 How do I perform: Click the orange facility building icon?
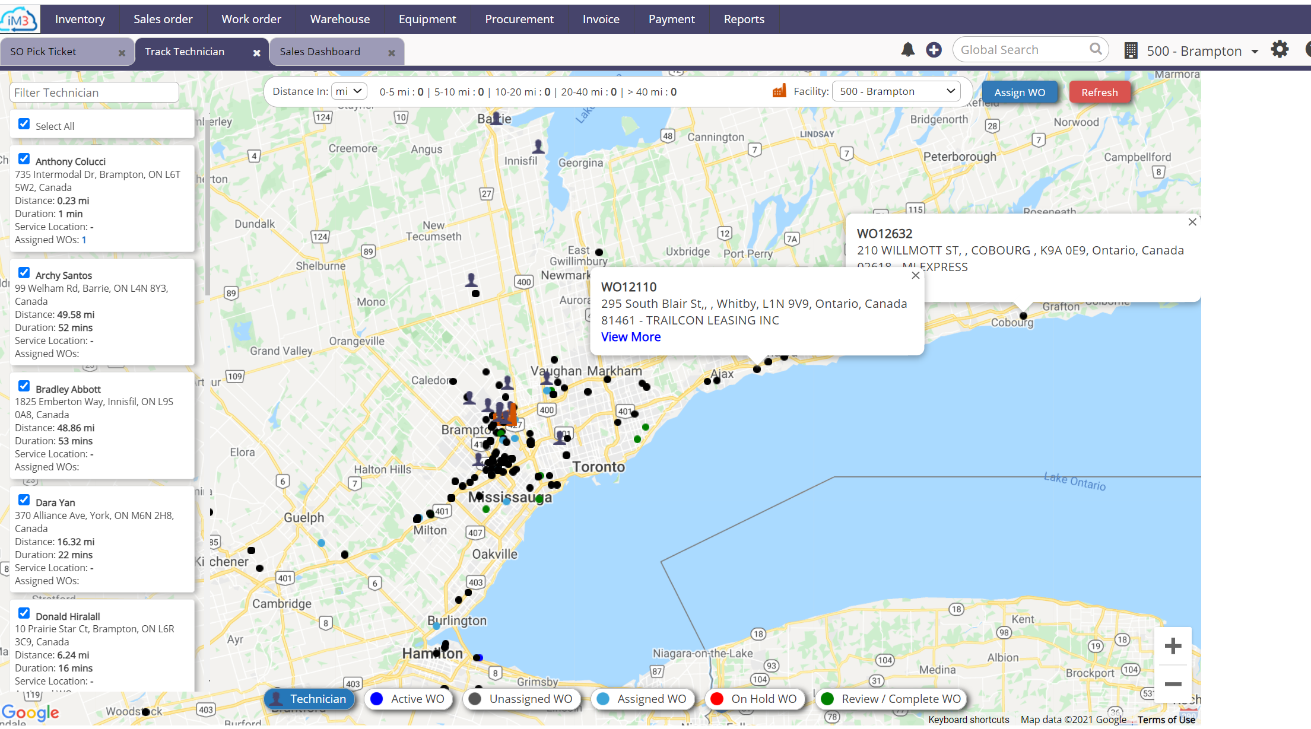pyautogui.click(x=779, y=91)
